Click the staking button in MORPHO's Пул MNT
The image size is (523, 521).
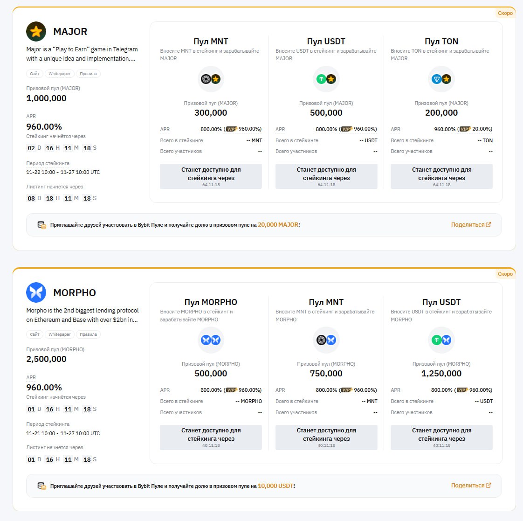326,437
